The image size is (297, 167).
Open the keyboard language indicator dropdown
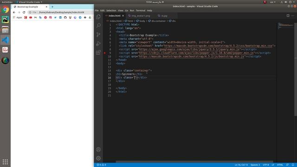coord(273,2)
